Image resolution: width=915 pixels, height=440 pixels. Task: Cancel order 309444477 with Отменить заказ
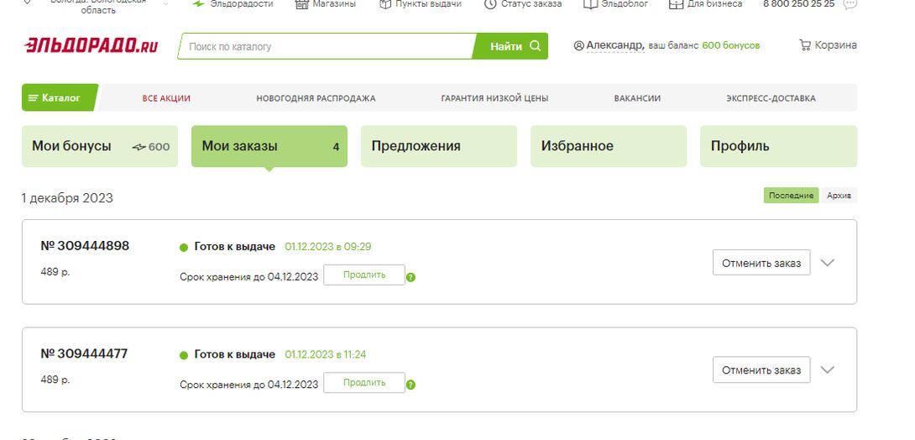(x=761, y=370)
